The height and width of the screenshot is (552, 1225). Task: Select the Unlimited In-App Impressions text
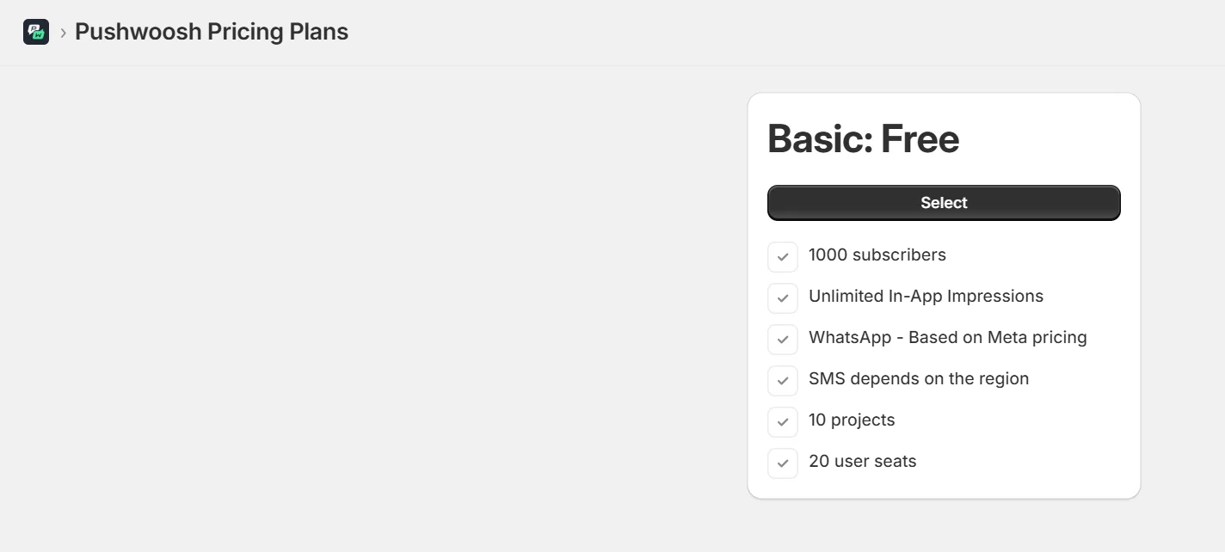926,297
